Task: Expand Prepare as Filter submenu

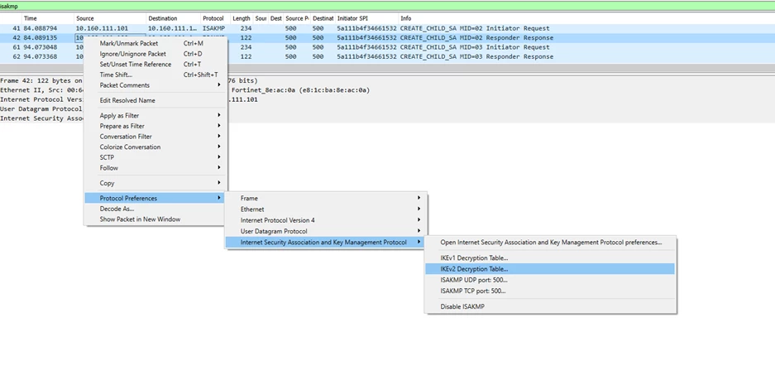Action: tap(155, 126)
